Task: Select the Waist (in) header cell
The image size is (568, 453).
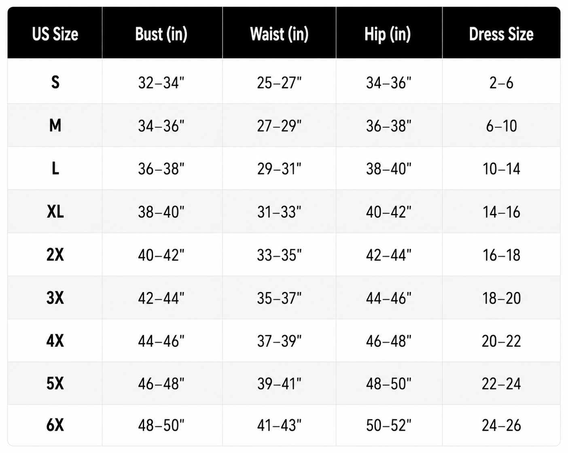Action: (279, 34)
